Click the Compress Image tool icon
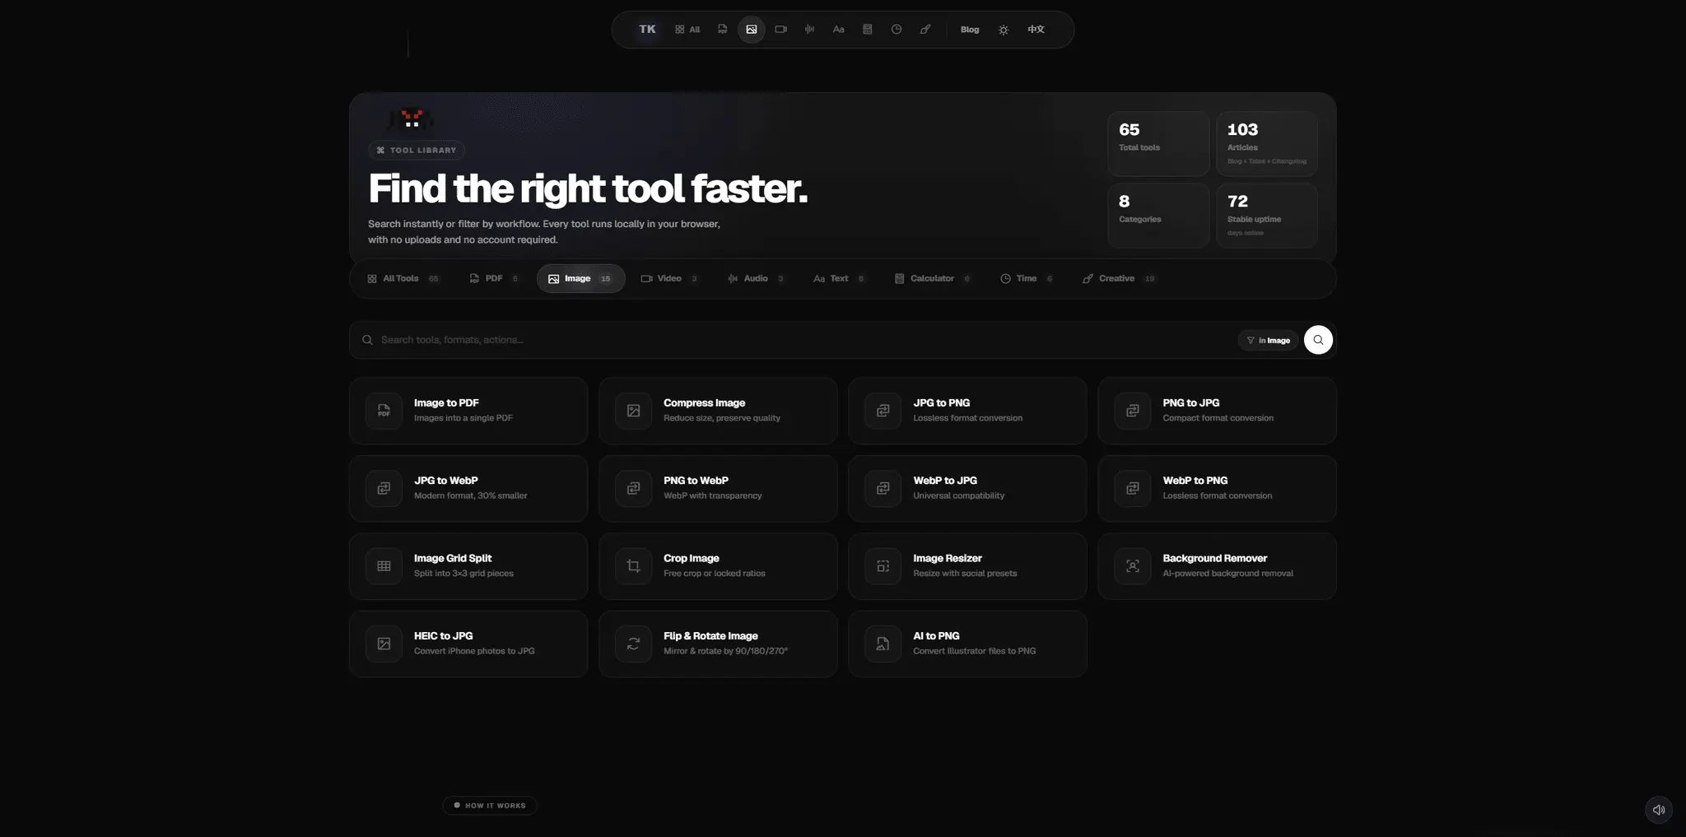Image resolution: width=1686 pixels, height=837 pixels. pyautogui.click(x=633, y=411)
